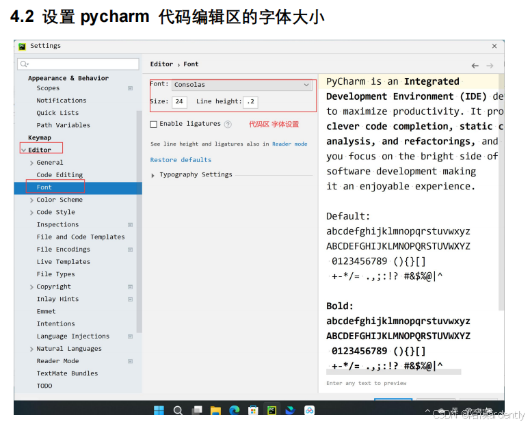
Task: Open Intentions settings page
Action: [x=56, y=324]
